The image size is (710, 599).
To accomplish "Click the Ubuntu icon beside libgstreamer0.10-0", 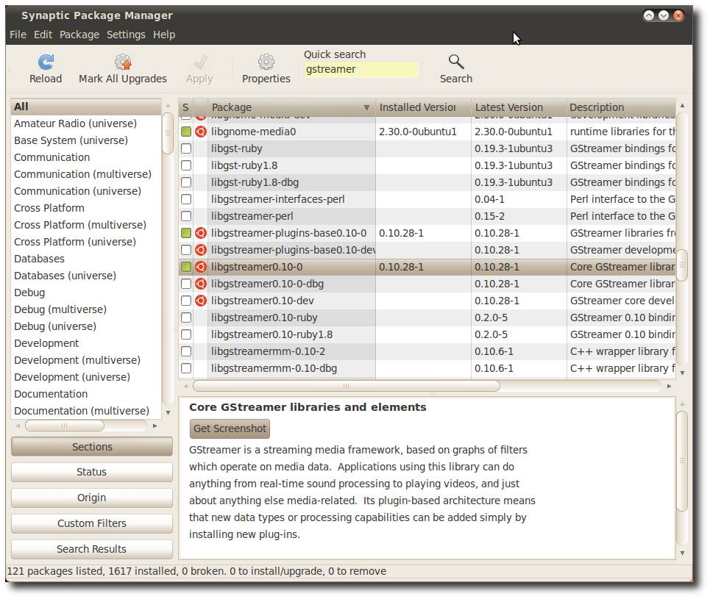I will pyautogui.click(x=201, y=267).
